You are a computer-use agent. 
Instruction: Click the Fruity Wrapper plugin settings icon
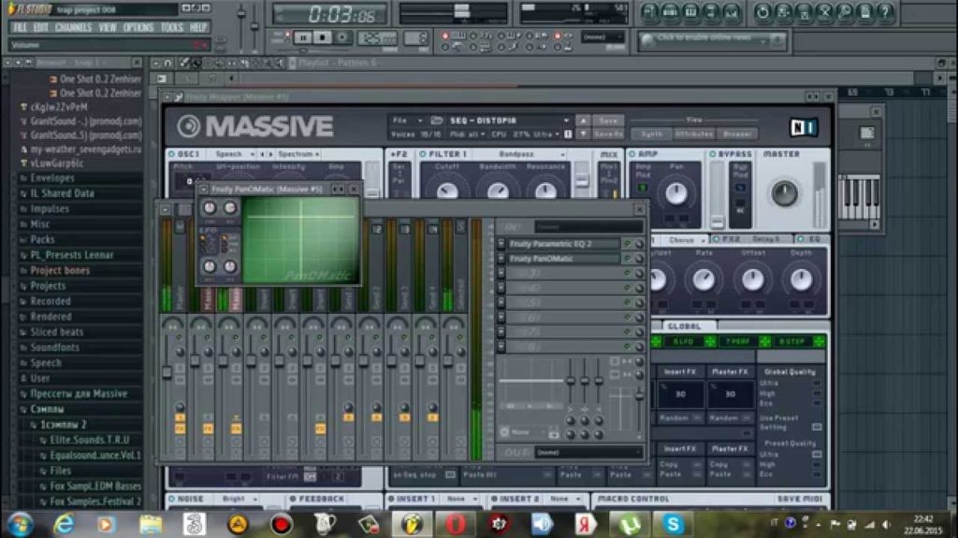(179, 97)
